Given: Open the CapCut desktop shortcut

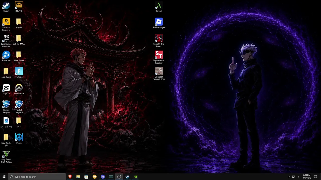Looking at the screenshot, I should pos(6,89).
